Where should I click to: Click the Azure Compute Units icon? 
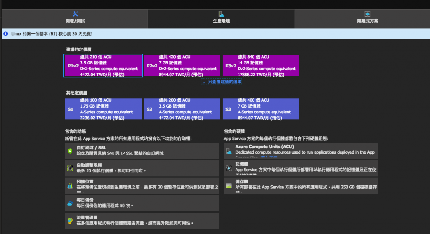pyautogui.click(x=229, y=151)
